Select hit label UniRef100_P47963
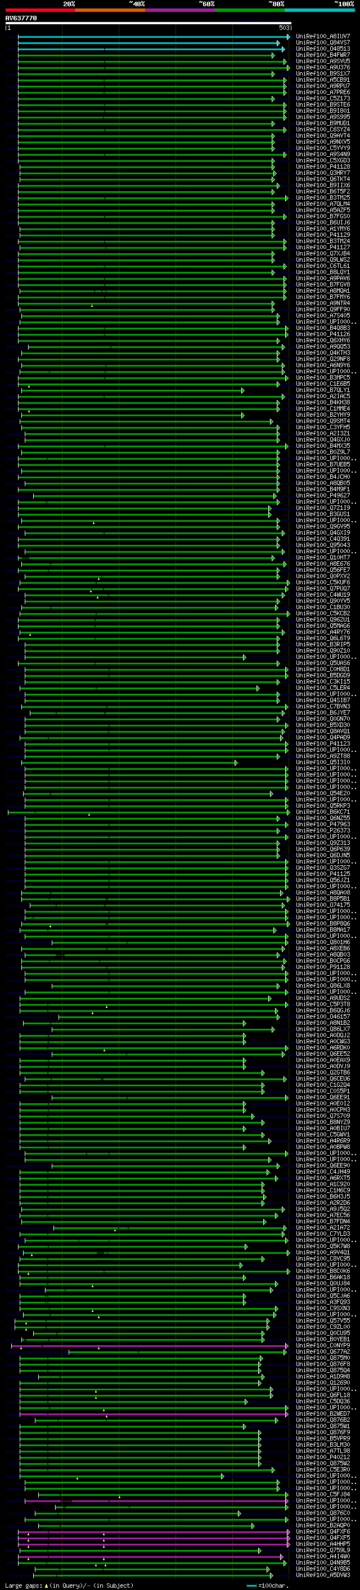 coord(323,824)
